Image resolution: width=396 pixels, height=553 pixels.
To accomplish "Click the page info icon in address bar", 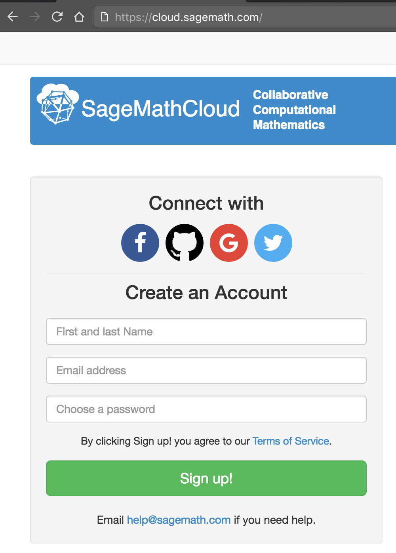I will click(105, 17).
